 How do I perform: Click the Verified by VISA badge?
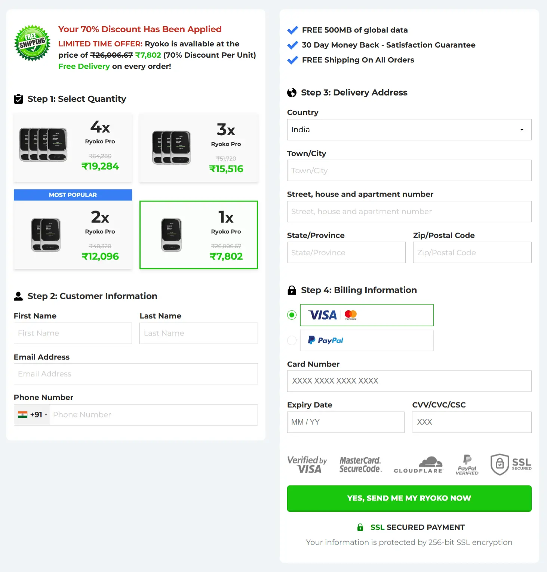pos(307,465)
